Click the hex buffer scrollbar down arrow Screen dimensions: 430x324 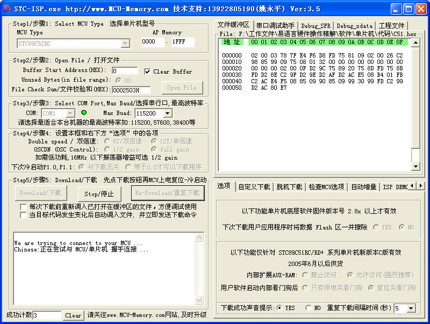(x=415, y=167)
